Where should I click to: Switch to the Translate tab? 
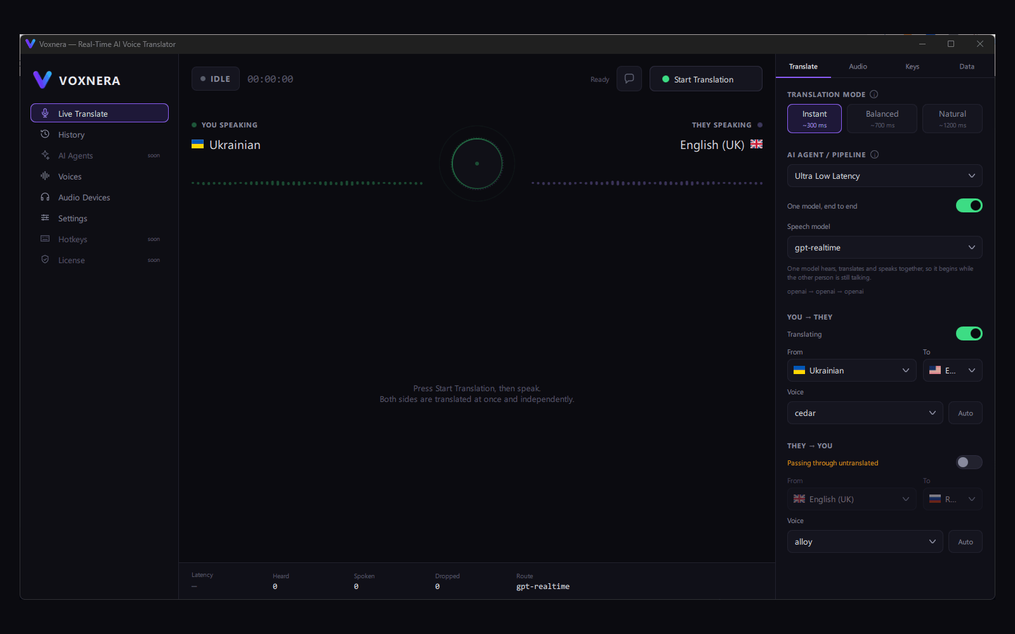[803, 67]
